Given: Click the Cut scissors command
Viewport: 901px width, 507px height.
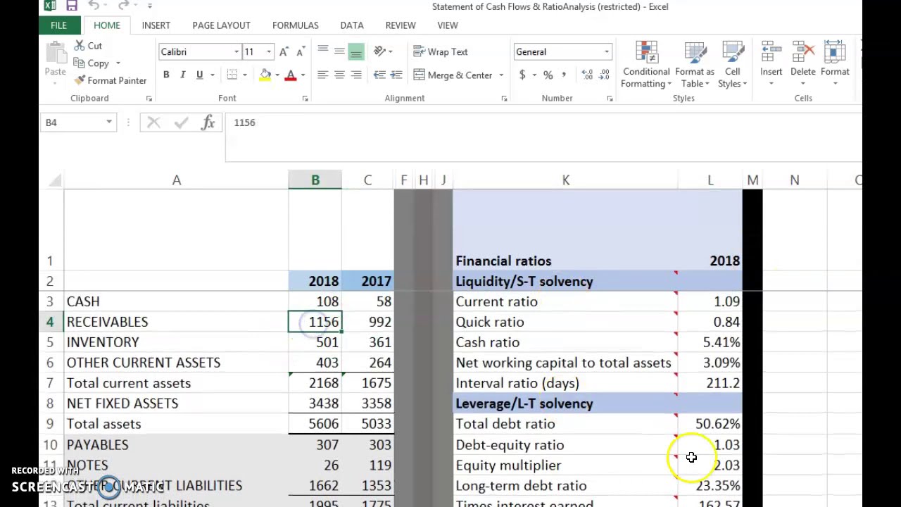Looking at the screenshot, I should point(88,46).
